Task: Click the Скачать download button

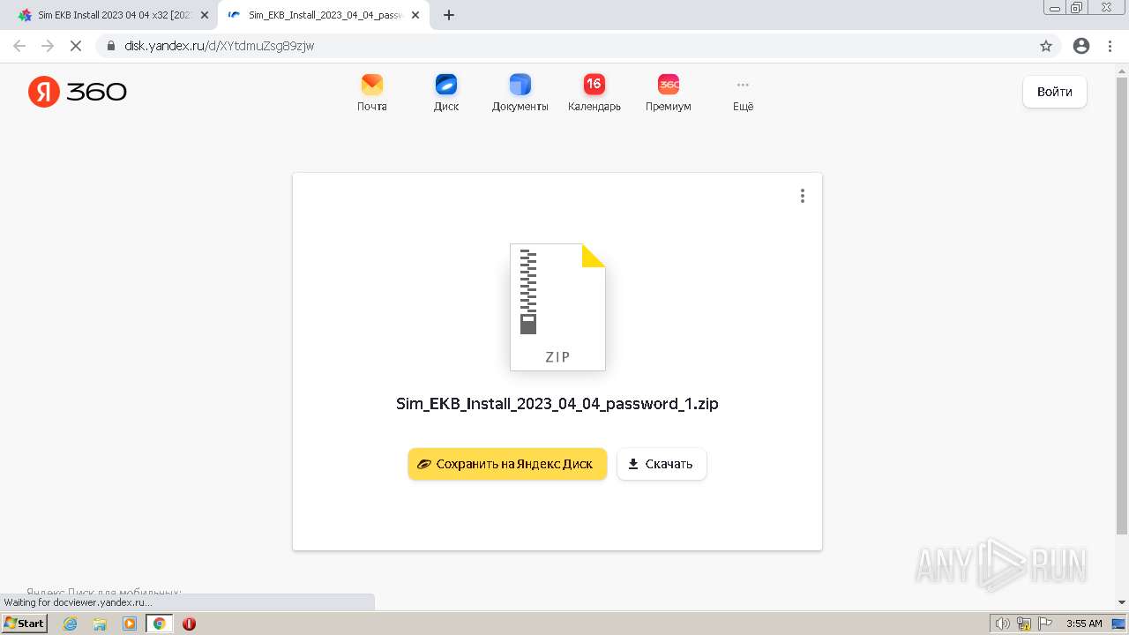Action: coord(662,464)
